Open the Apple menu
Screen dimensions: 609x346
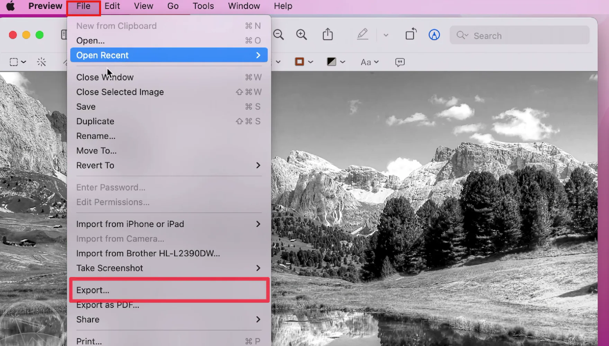point(10,6)
